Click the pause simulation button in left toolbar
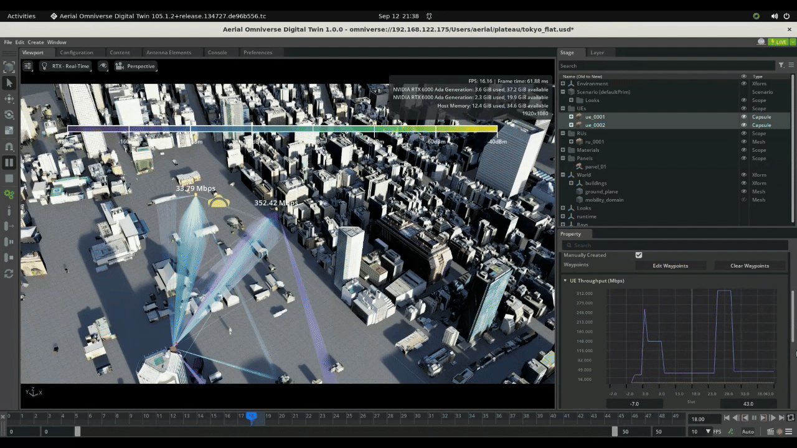Image resolution: width=797 pixels, height=448 pixels. tap(9, 162)
